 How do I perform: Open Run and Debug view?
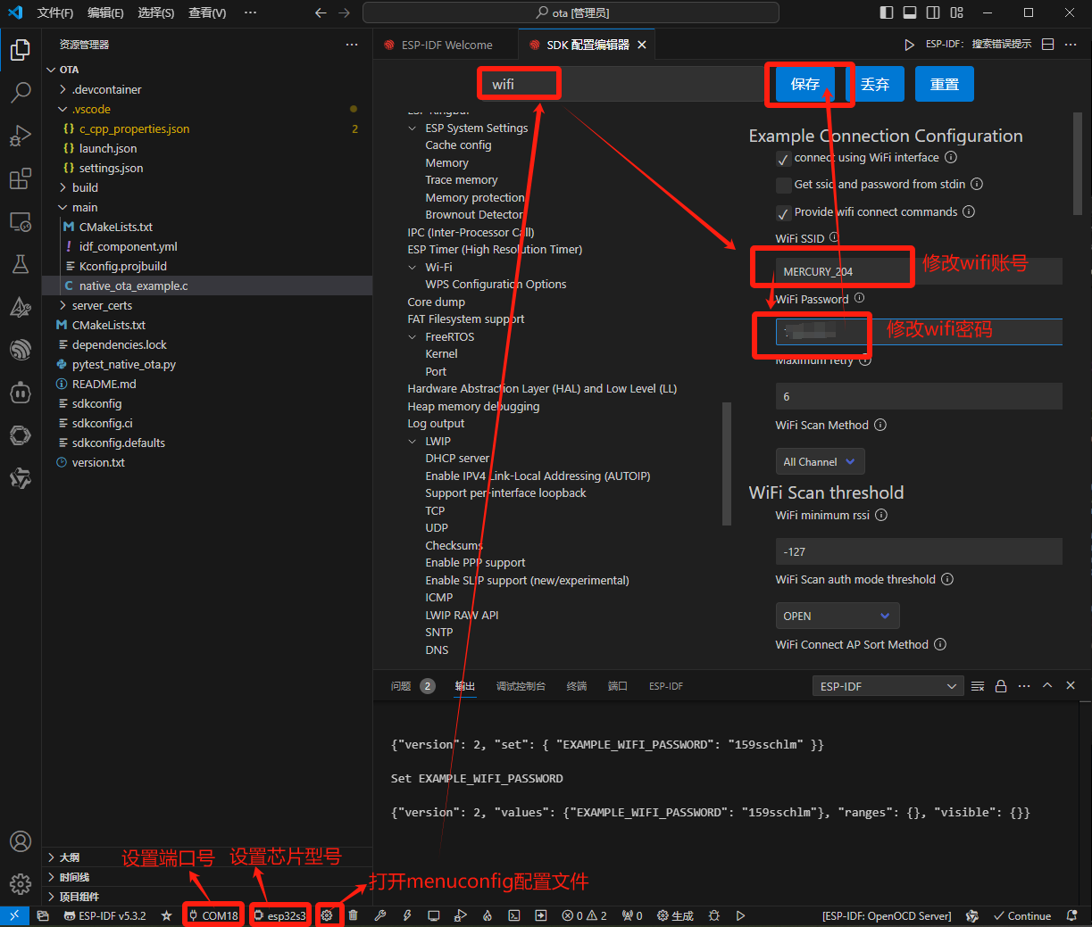(x=21, y=135)
